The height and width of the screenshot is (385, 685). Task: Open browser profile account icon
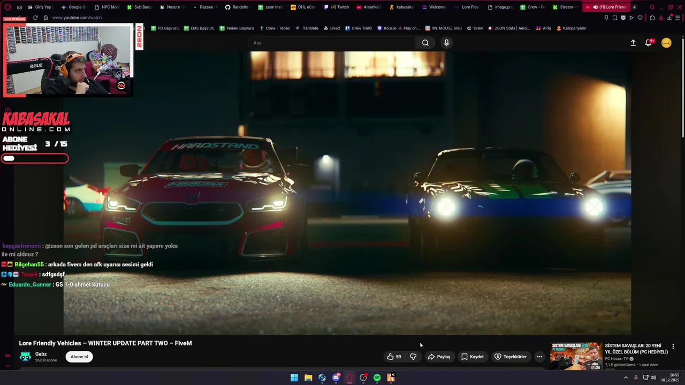[x=661, y=18]
